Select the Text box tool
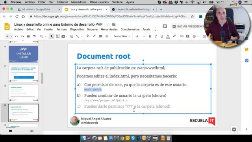 pos(57,36)
